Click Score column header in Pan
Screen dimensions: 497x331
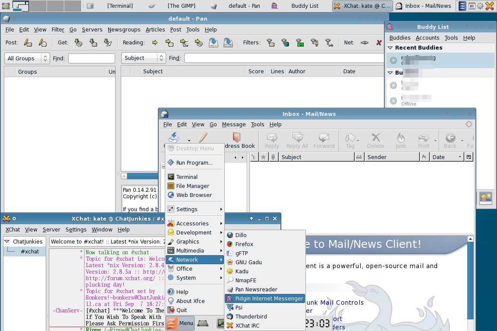click(x=256, y=72)
